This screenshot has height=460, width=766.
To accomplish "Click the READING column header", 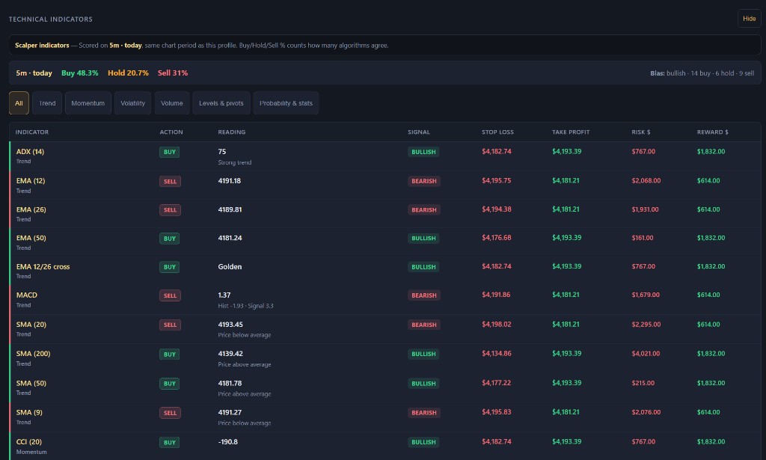I will click(x=232, y=132).
